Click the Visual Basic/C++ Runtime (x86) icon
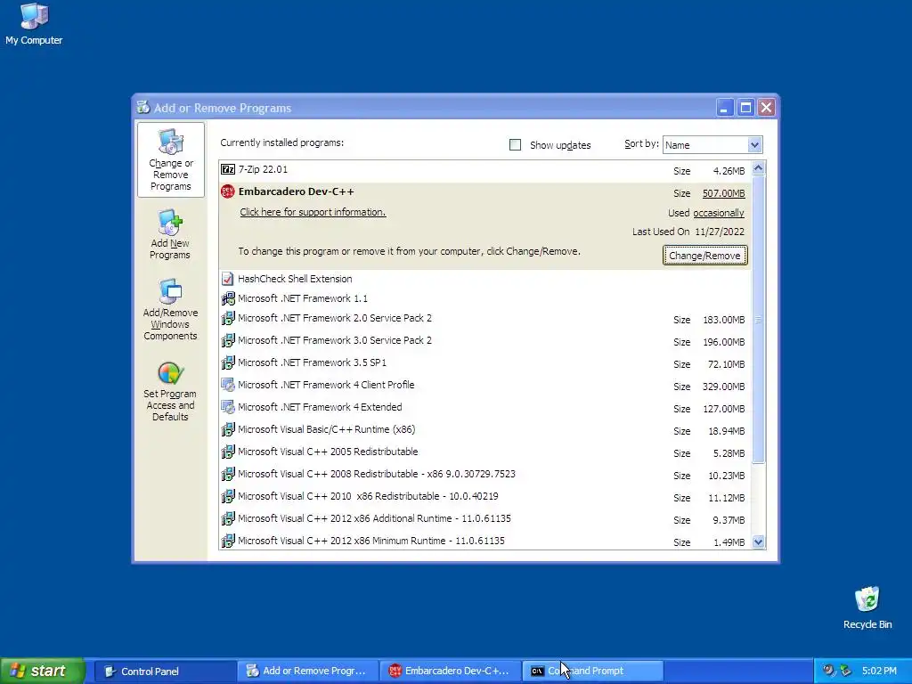 (x=228, y=429)
